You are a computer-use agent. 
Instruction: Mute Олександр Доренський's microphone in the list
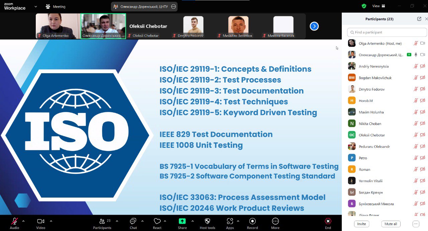pos(416,55)
